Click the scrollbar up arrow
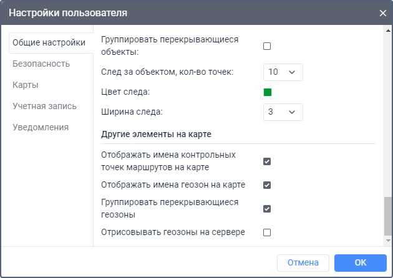Screen dimensions: 393x278 coord(388,30)
